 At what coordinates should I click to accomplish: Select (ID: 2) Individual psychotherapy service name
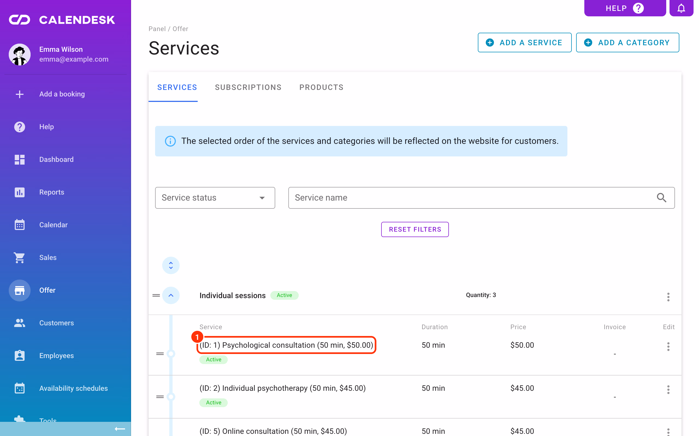click(283, 388)
